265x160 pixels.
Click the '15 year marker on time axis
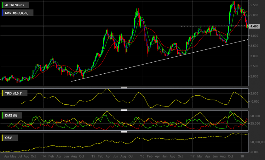point(93,156)
